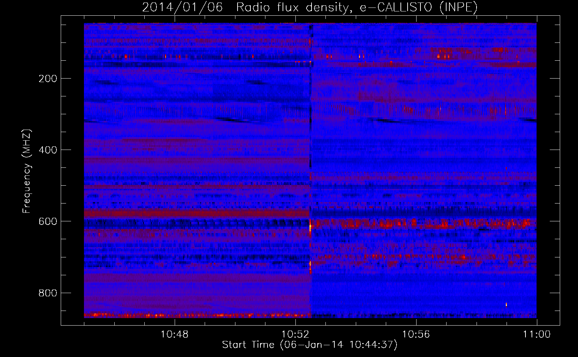The width and height of the screenshot is (578, 357).
Task: Click the 10:56 time tick label
Action: [x=416, y=335]
